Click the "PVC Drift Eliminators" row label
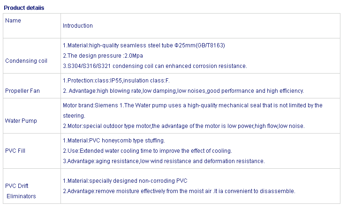Image resolution: width=362 pixels, height=209 pixels. (x=21, y=191)
